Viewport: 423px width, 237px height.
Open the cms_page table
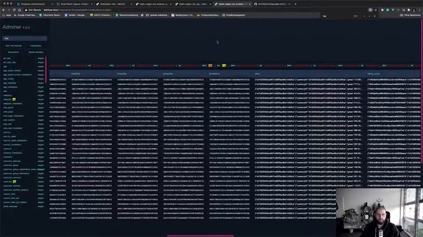click(8, 112)
